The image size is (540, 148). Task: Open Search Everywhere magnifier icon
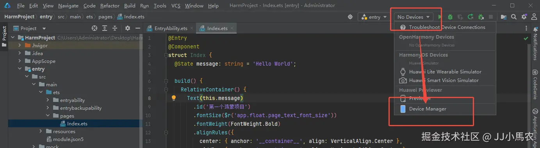[514, 17]
